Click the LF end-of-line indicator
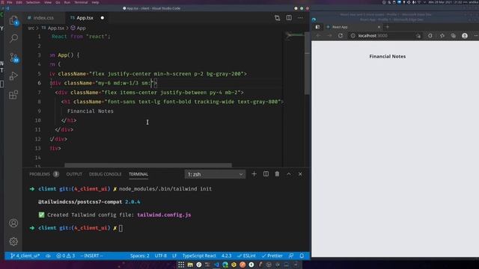This screenshot has height=269, width=479. coord(174,256)
